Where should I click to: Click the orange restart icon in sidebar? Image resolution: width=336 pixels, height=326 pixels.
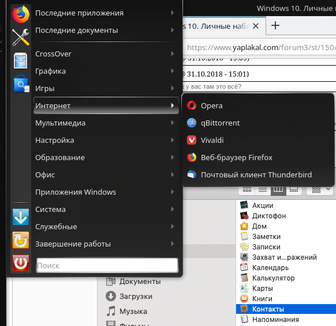(x=21, y=240)
